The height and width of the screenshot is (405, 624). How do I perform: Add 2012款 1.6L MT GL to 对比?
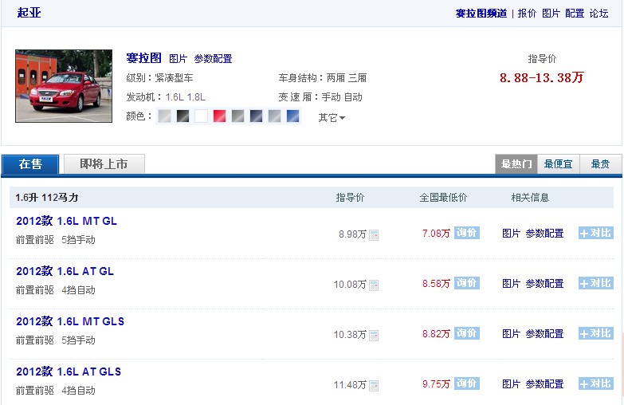tap(596, 233)
